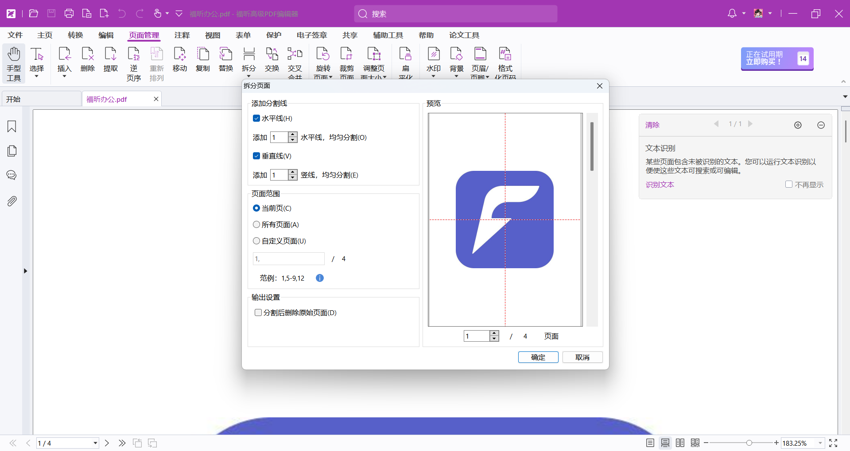Screen dimensions: 850x451
Task: Switch to two-page facing view icon
Action: (x=680, y=443)
